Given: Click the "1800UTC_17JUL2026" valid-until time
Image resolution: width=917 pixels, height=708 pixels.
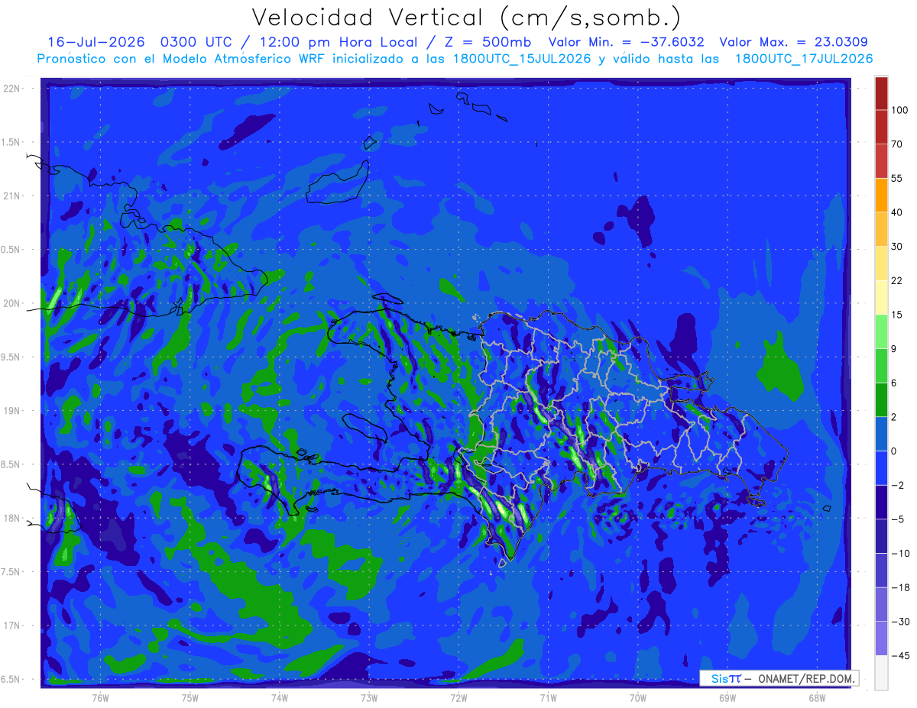Looking at the screenshot, I should click(x=803, y=59).
